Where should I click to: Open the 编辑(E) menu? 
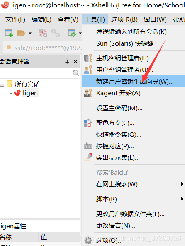[x=41, y=19]
